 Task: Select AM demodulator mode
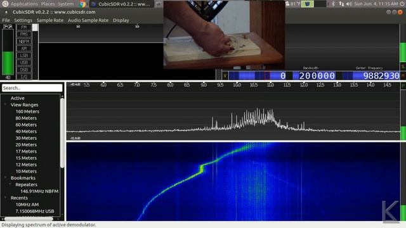tap(24, 48)
